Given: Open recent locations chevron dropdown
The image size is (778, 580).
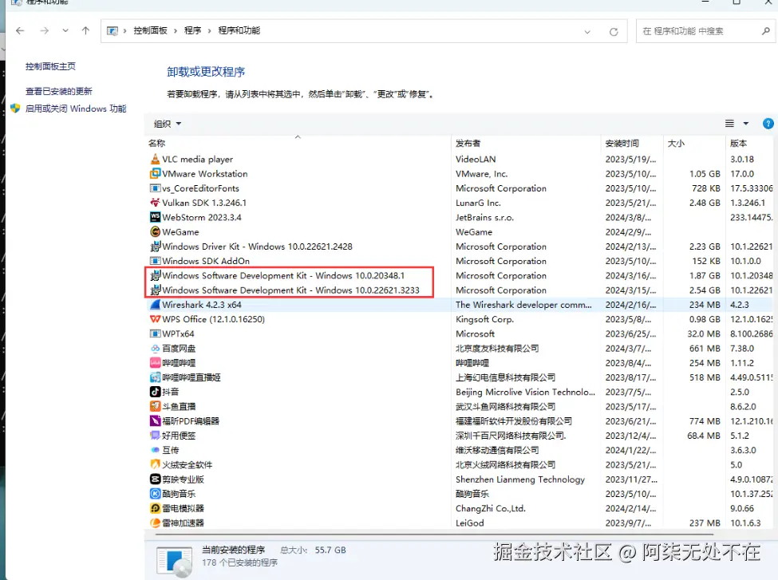Looking at the screenshot, I should point(65,31).
